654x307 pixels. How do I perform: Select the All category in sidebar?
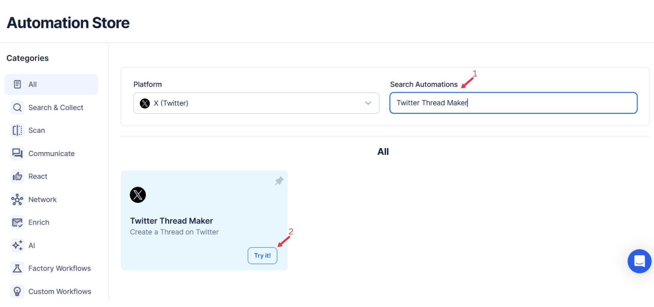(51, 84)
